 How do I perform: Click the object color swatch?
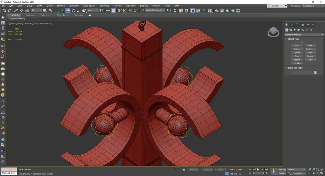click(x=315, y=72)
